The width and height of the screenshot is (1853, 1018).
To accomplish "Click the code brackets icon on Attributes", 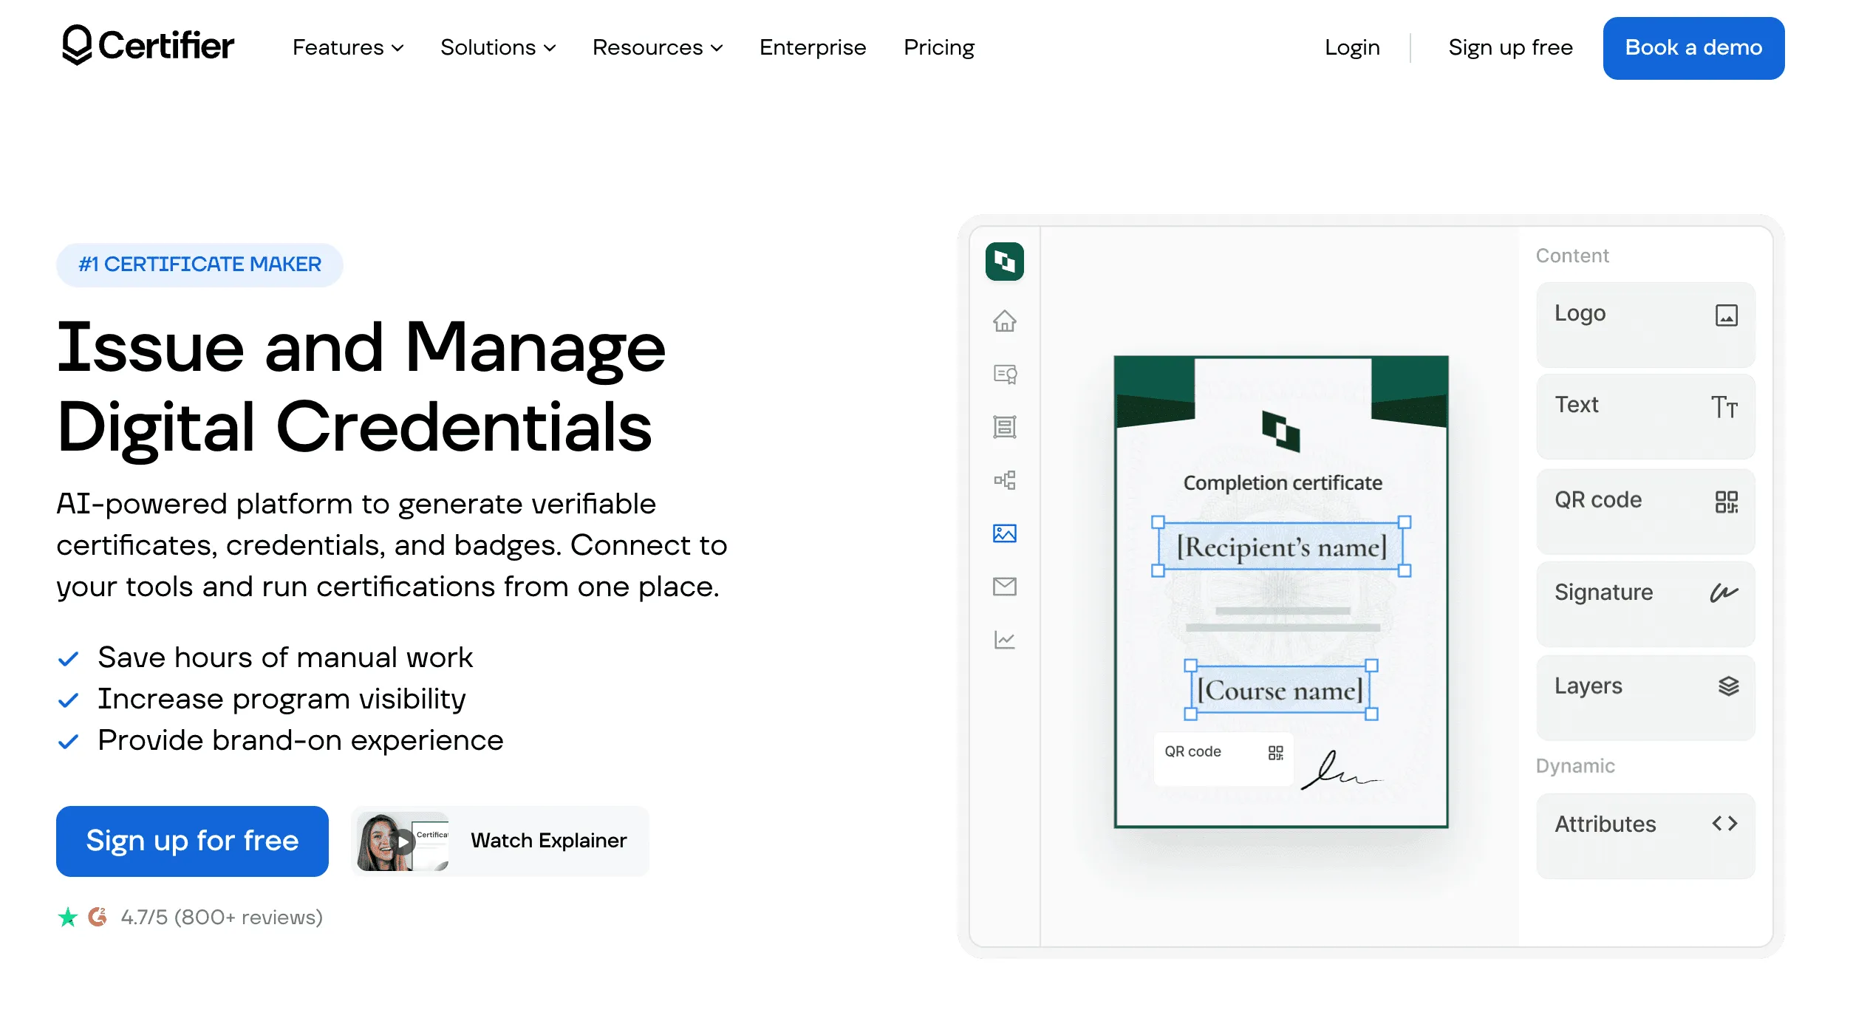I will tap(1724, 823).
